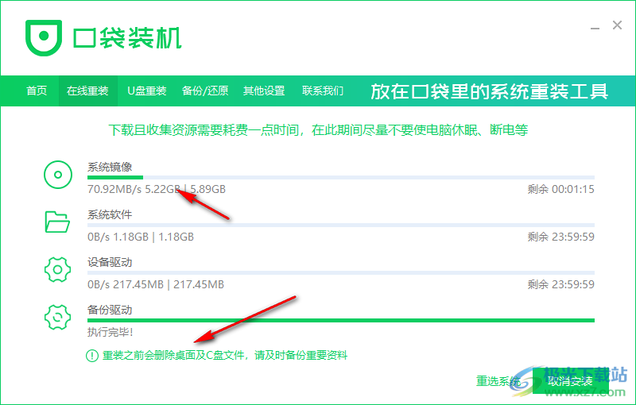Select the 在线重装 tab
Image resolution: width=636 pixels, height=405 pixels.
point(87,91)
